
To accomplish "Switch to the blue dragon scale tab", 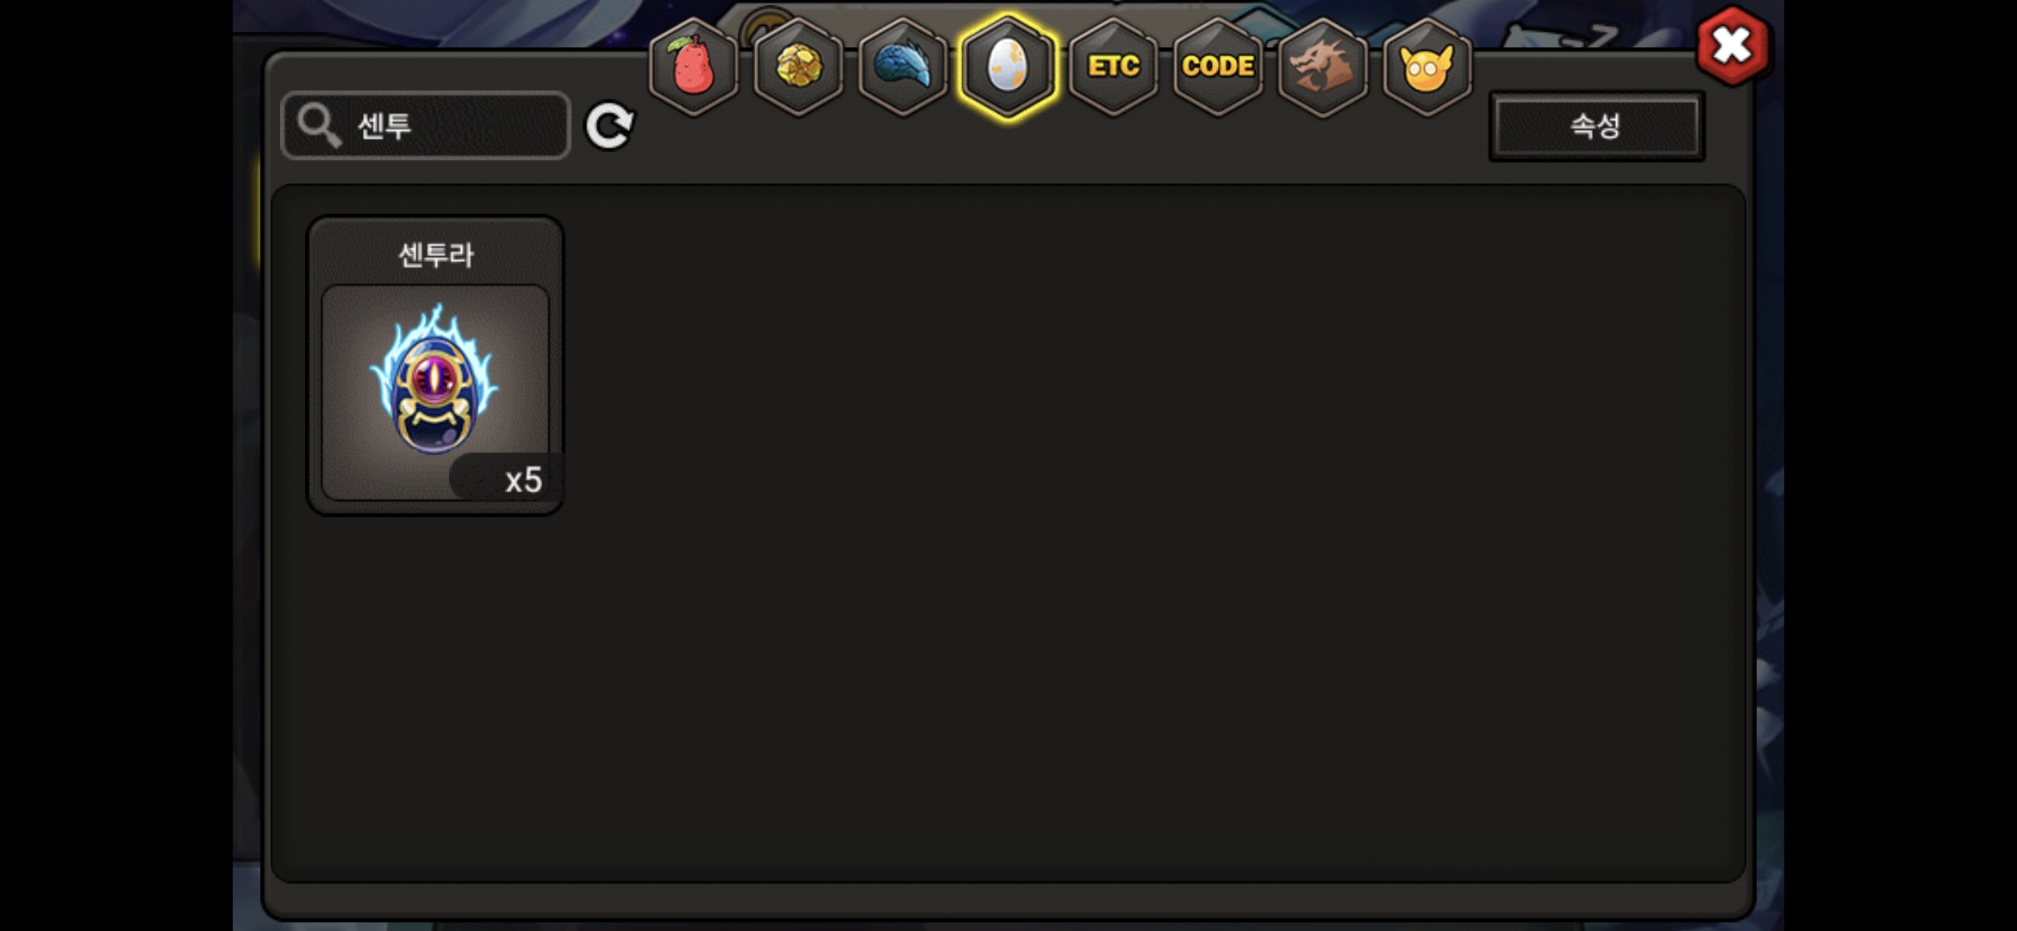I will click(903, 66).
